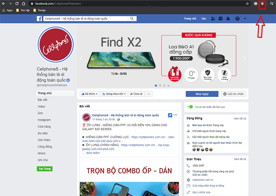Viewport: 276px width, 196px height.
Task: Focus the Facebook search input field
Action: coord(85,19)
